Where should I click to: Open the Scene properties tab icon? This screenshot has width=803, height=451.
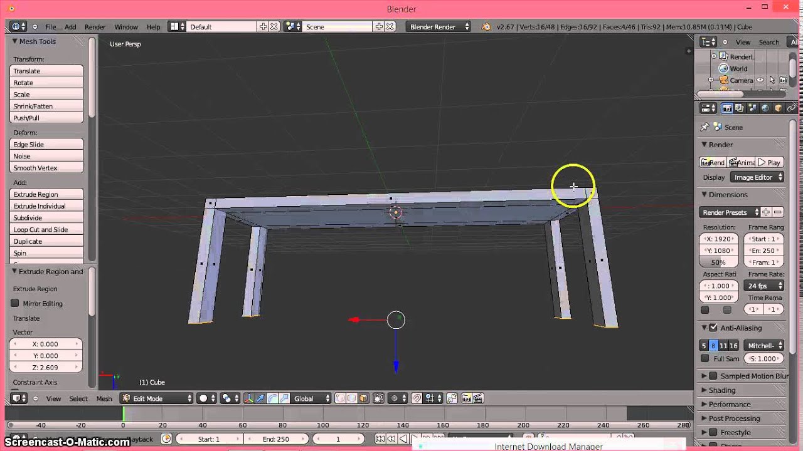point(752,108)
